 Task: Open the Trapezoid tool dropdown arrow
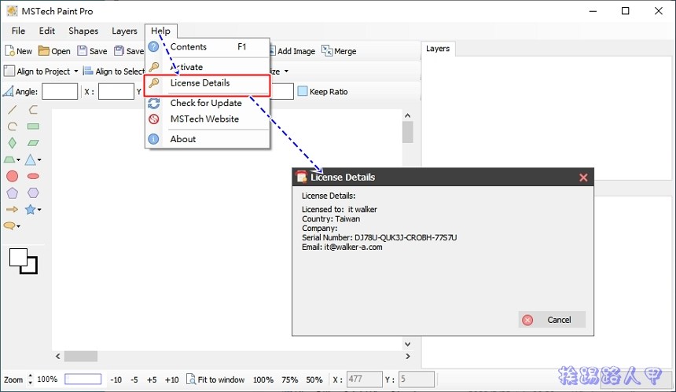tap(19, 160)
